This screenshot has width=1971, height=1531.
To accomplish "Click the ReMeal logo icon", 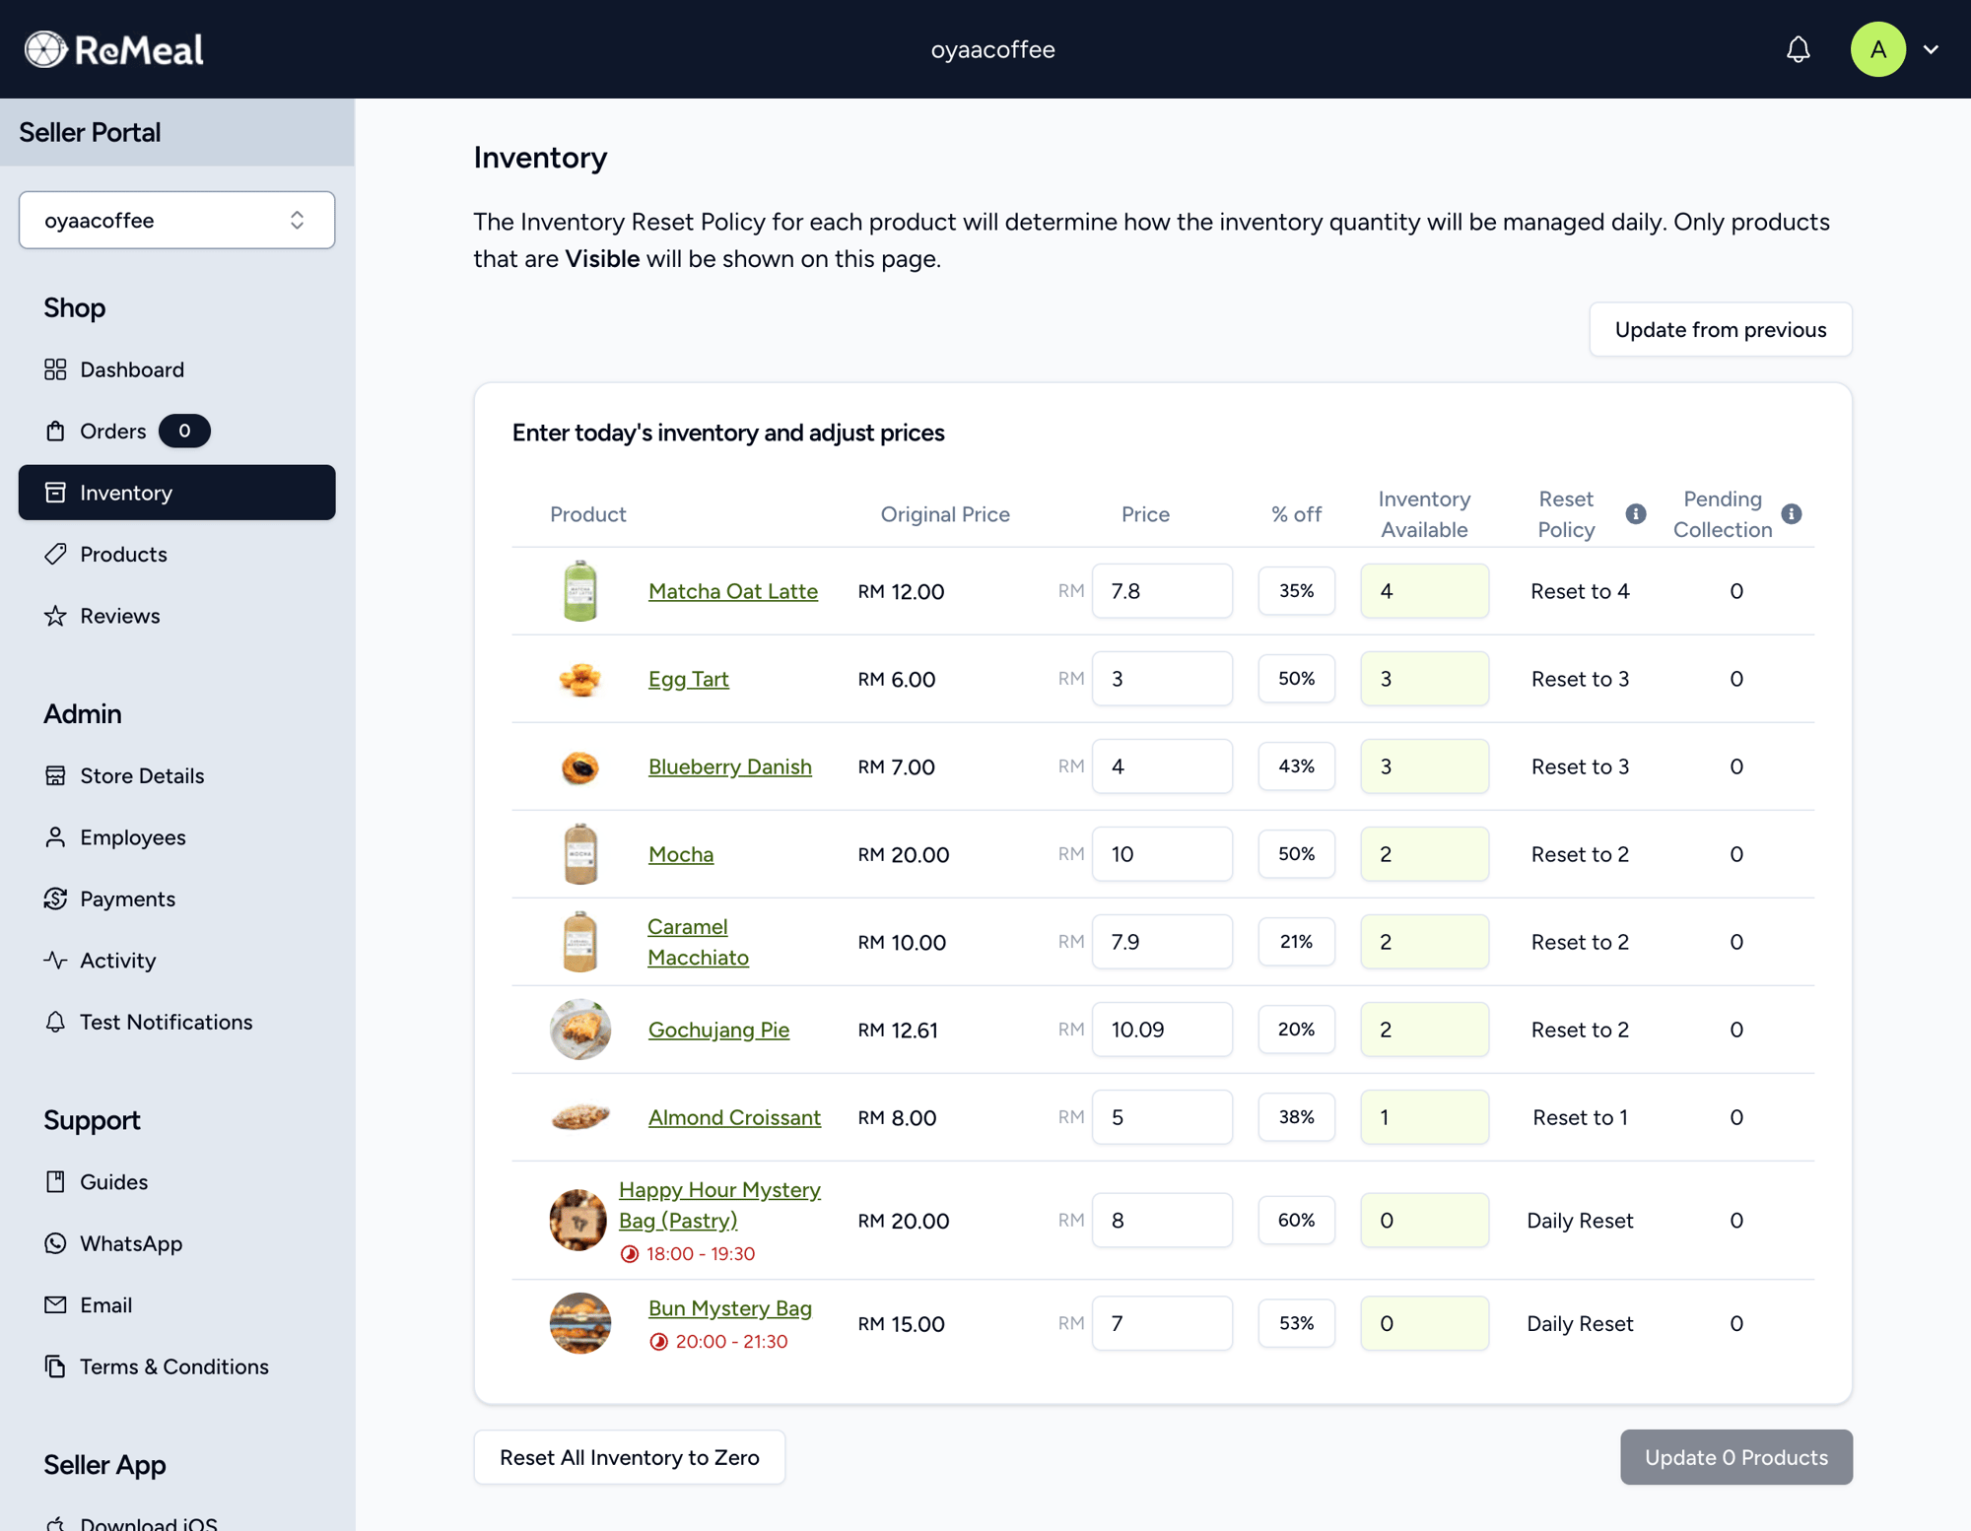I will pyautogui.click(x=45, y=49).
